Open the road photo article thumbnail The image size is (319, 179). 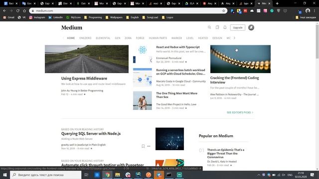pyautogui.click(x=87, y=59)
